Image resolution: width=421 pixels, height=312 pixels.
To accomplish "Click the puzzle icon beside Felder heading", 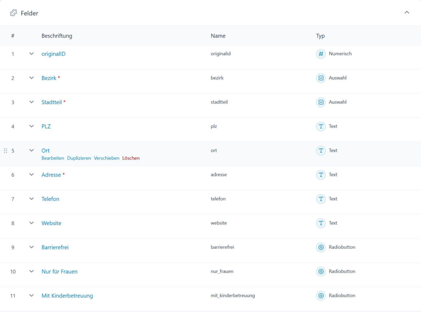I will 14,13.
